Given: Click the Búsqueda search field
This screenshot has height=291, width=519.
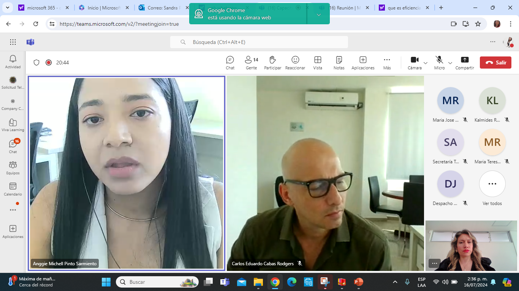Looking at the screenshot, I should coord(259,42).
